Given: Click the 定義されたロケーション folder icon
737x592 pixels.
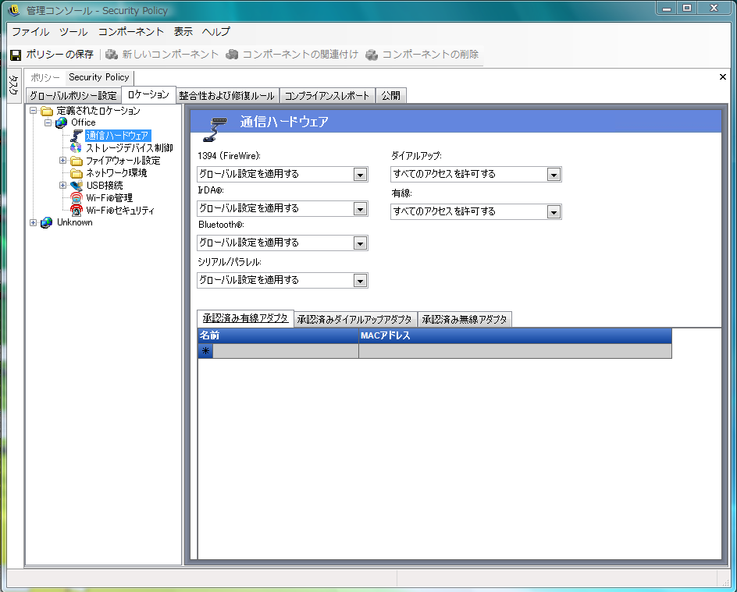Looking at the screenshot, I should [47, 111].
